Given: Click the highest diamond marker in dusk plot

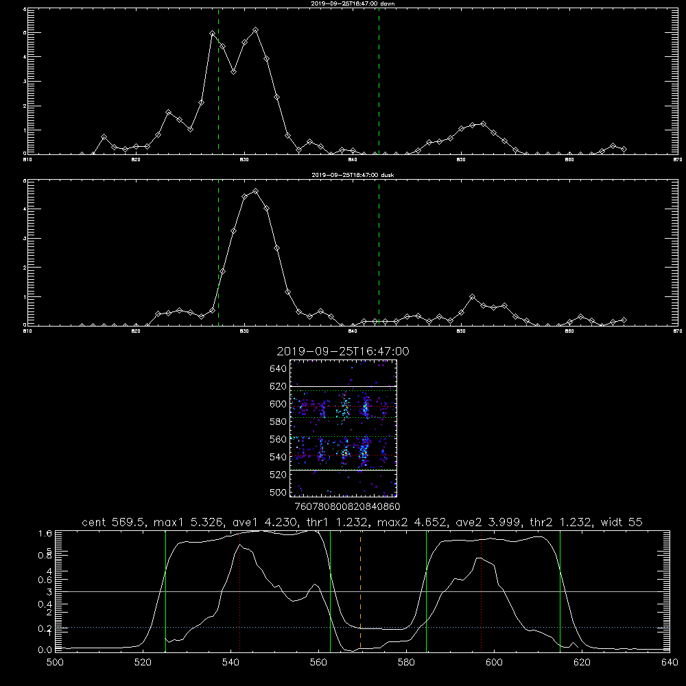Looking at the screenshot, I should click(255, 191).
